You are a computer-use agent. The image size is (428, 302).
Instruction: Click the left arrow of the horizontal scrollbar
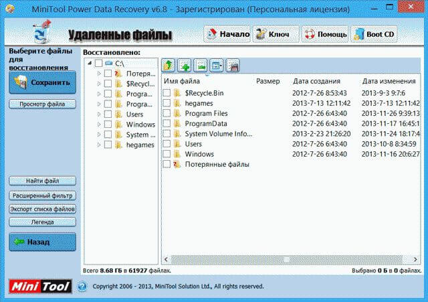166,259
